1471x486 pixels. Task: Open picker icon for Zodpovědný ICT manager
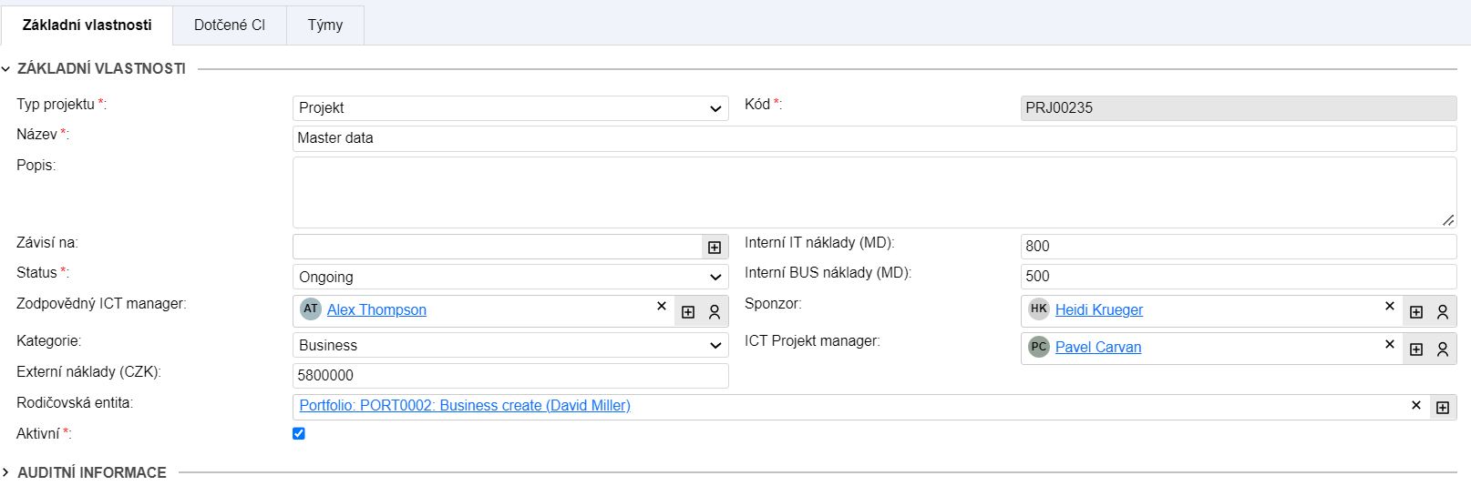tap(688, 312)
